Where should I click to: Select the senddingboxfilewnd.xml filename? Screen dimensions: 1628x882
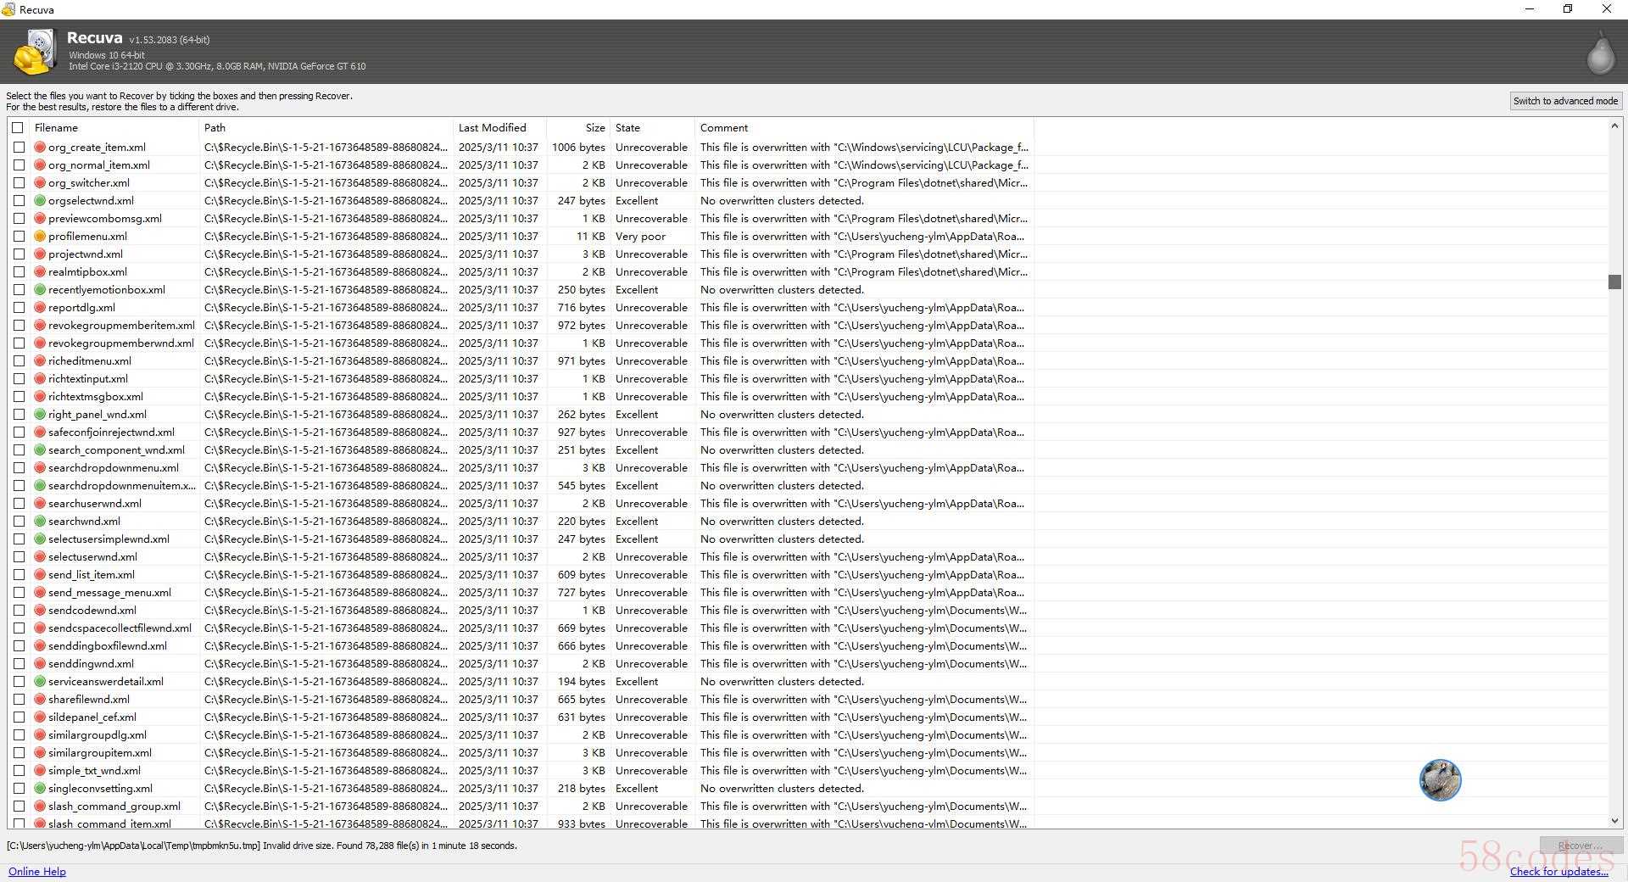[108, 646]
